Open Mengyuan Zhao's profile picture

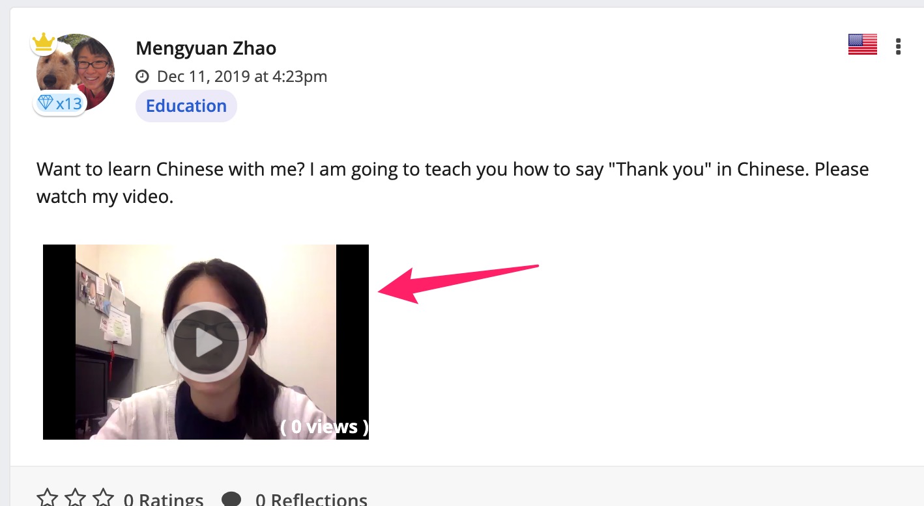76,72
